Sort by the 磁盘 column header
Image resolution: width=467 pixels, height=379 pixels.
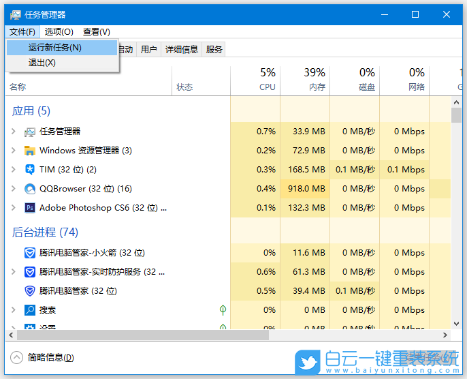[355, 80]
